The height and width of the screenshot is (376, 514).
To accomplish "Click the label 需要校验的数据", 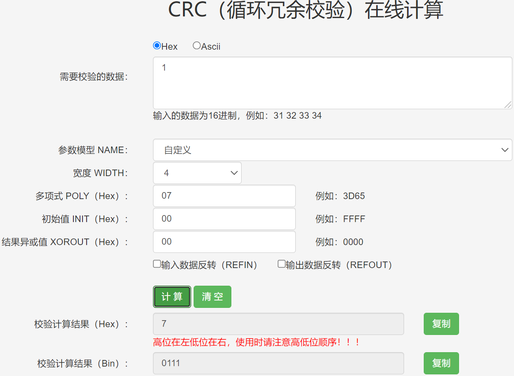I will (94, 76).
